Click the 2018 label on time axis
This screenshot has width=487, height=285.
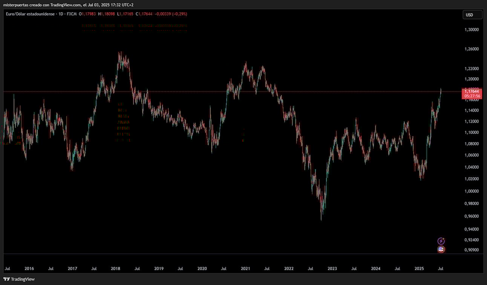coord(115,269)
